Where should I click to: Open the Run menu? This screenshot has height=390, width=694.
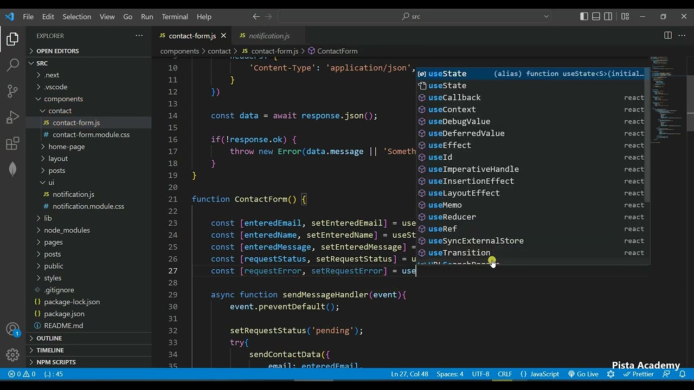[147, 17]
